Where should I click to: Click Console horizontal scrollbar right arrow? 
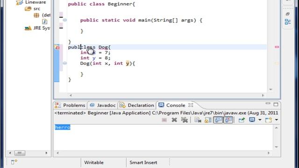tap(269, 153)
